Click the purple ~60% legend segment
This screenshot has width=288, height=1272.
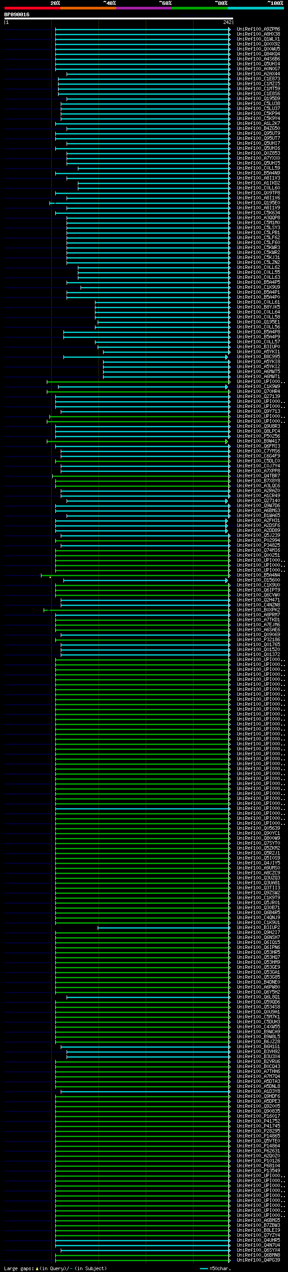click(144, 8)
